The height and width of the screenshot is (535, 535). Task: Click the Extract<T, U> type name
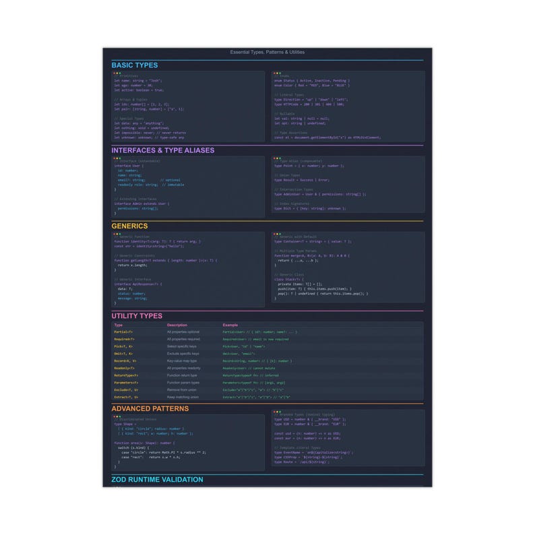click(x=126, y=397)
